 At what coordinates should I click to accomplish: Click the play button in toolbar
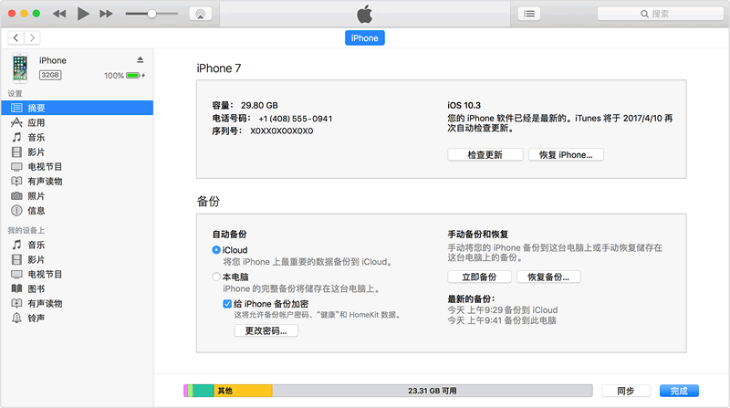[83, 14]
